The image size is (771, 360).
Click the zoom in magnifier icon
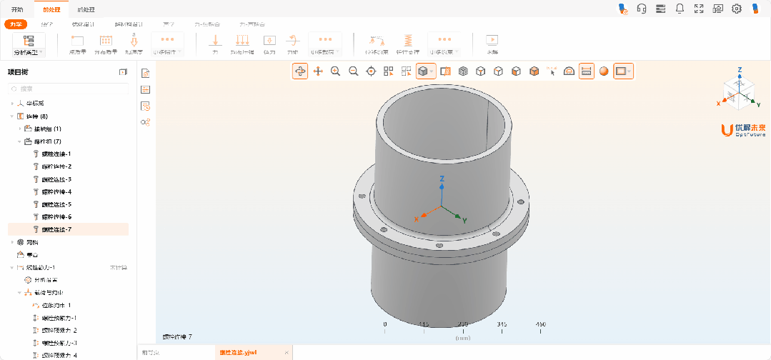(x=335, y=71)
